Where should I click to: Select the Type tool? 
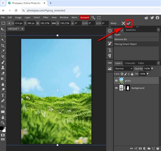tap(3, 95)
